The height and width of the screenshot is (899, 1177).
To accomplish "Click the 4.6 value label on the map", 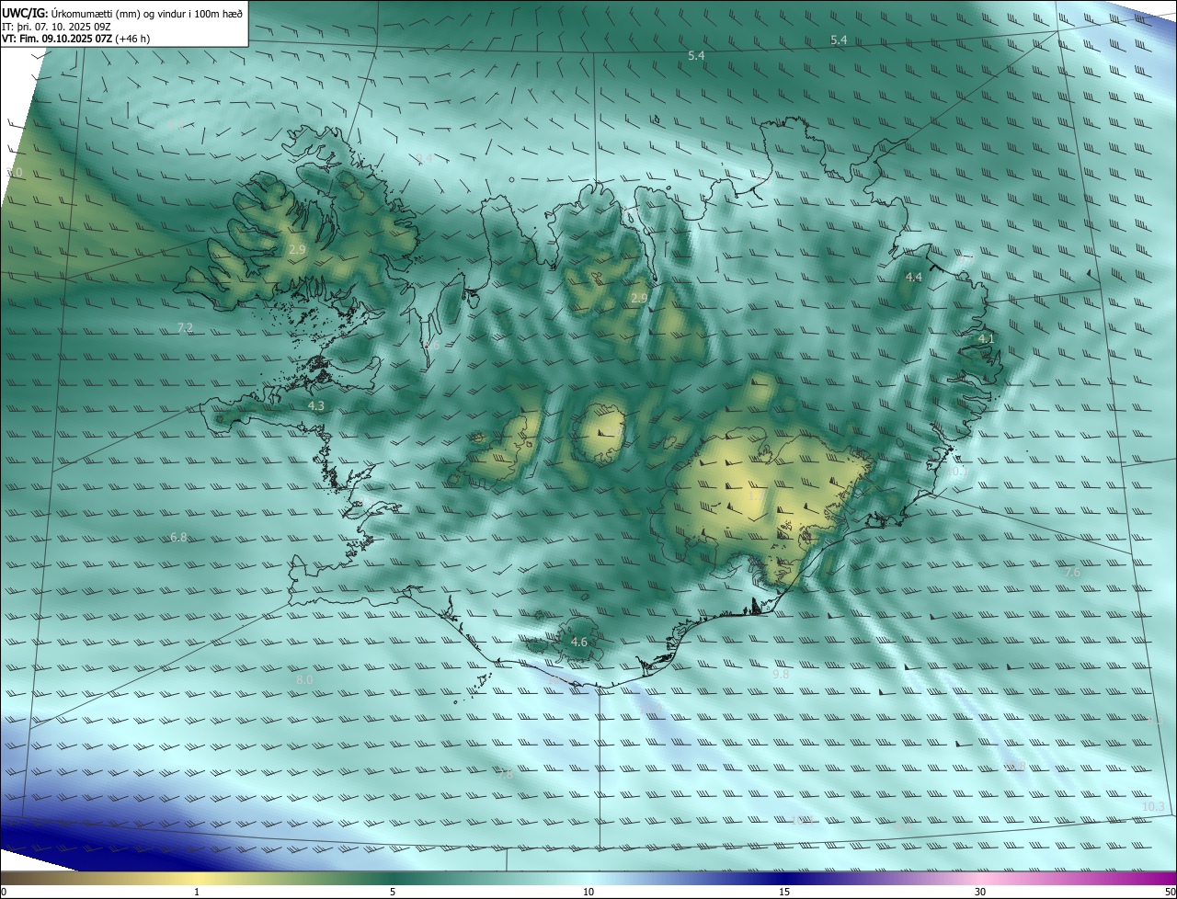I will (x=579, y=642).
